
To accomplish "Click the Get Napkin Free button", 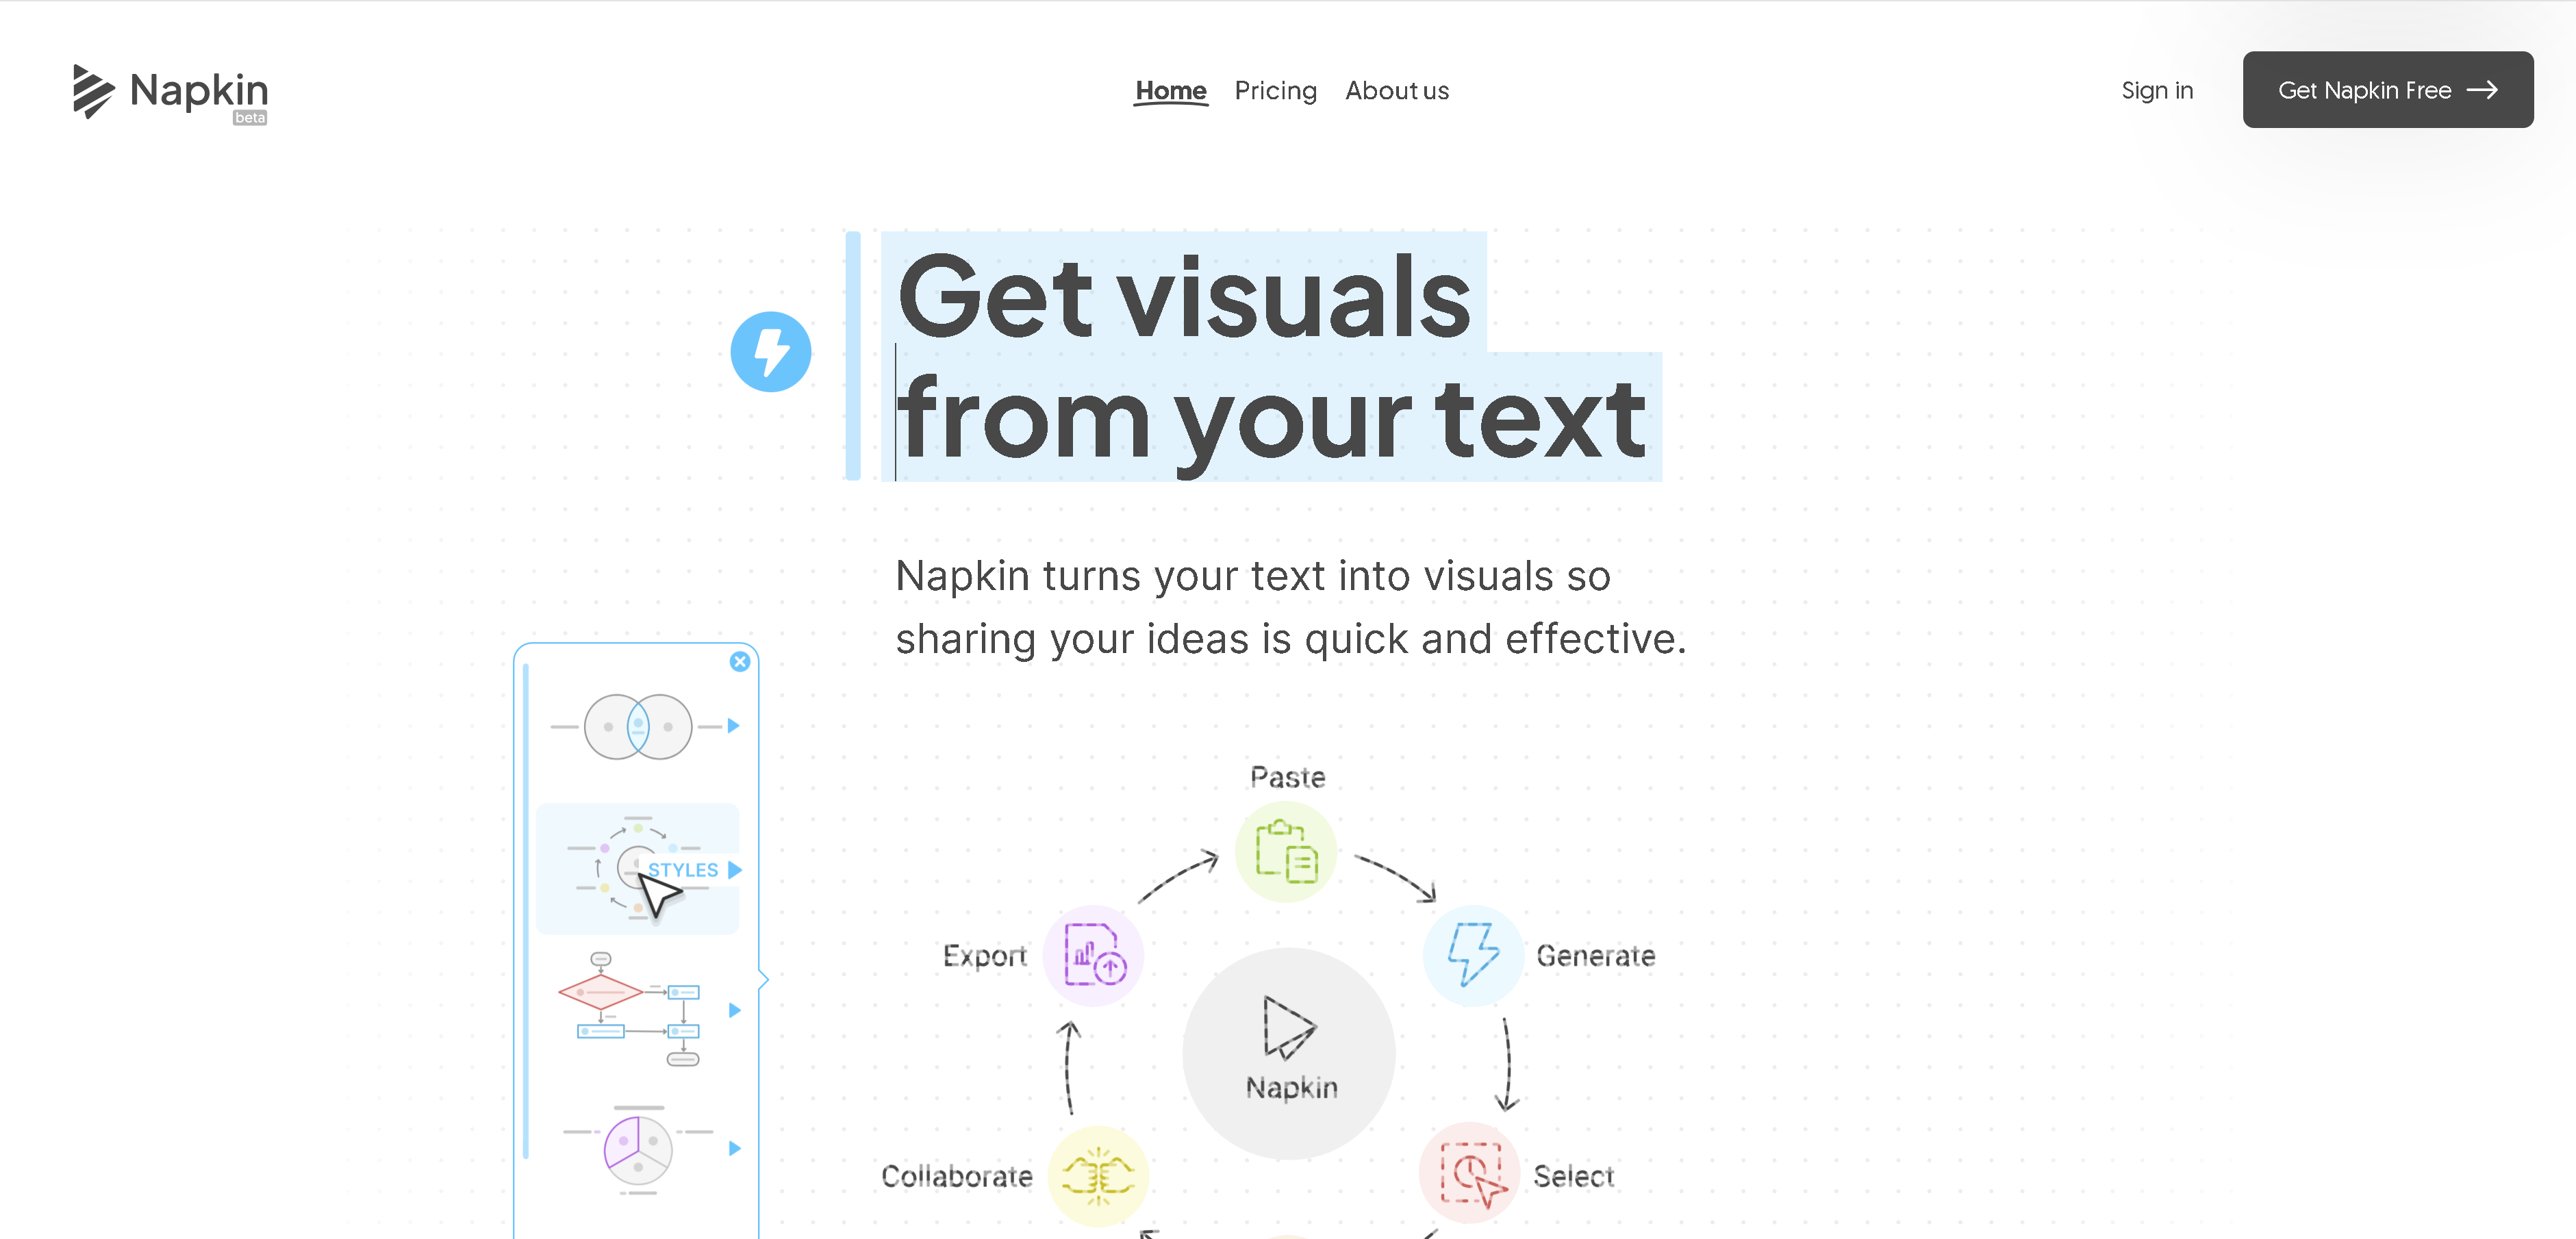I will 2386,89.
